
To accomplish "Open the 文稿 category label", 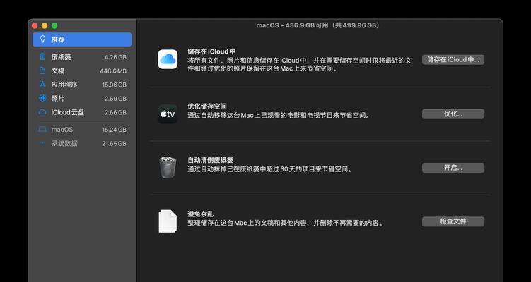I will [x=58, y=71].
